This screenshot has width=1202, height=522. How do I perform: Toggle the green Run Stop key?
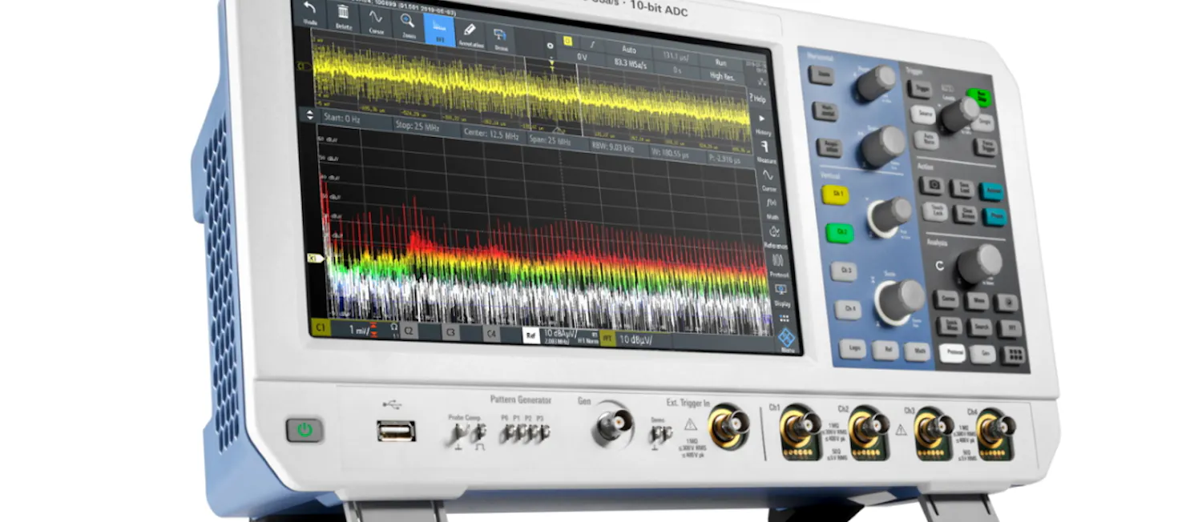point(978,97)
